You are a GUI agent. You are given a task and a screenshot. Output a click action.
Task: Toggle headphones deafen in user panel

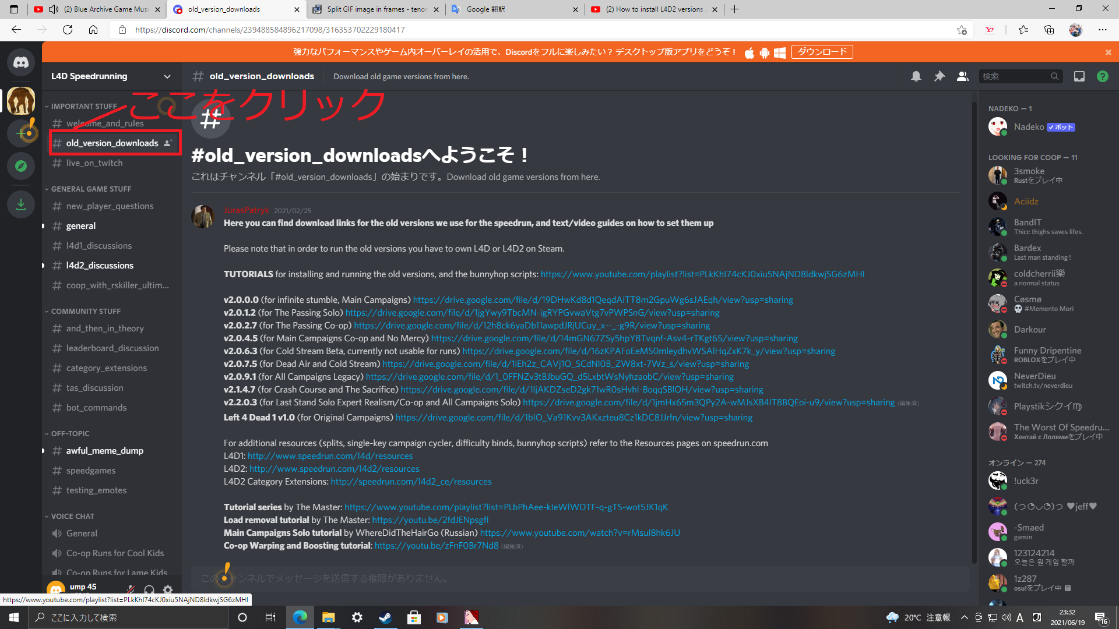coord(149,589)
